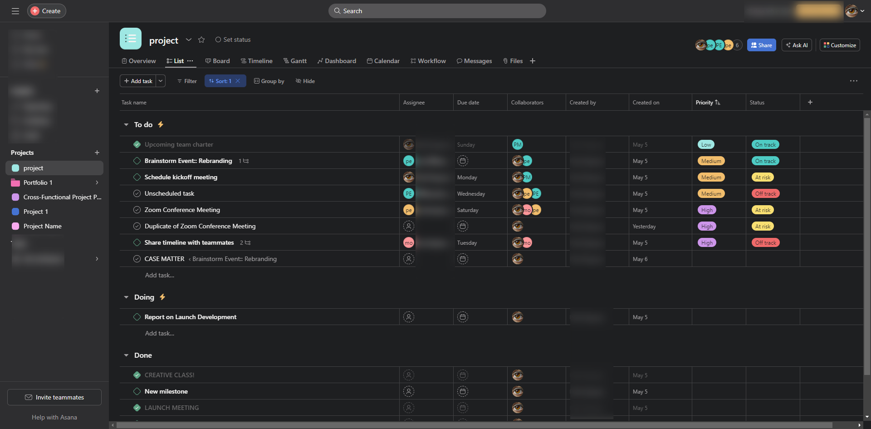The height and width of the screenshot is (429, 871).
Task: Collapse the To do section
Action: [x=126, y=124]
